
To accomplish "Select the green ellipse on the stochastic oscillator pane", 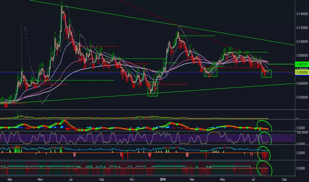I will pyautogui.click(x=265, y=138).
